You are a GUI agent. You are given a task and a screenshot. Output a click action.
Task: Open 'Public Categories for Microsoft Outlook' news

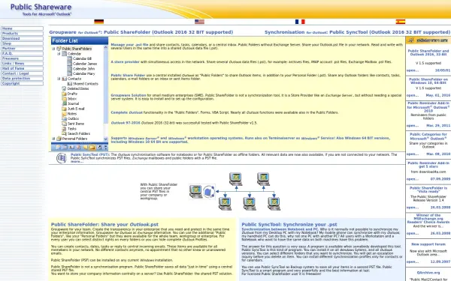tap(428, 136)
